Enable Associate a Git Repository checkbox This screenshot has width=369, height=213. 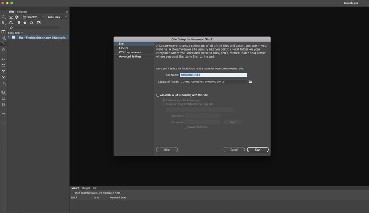pos(158,95)
